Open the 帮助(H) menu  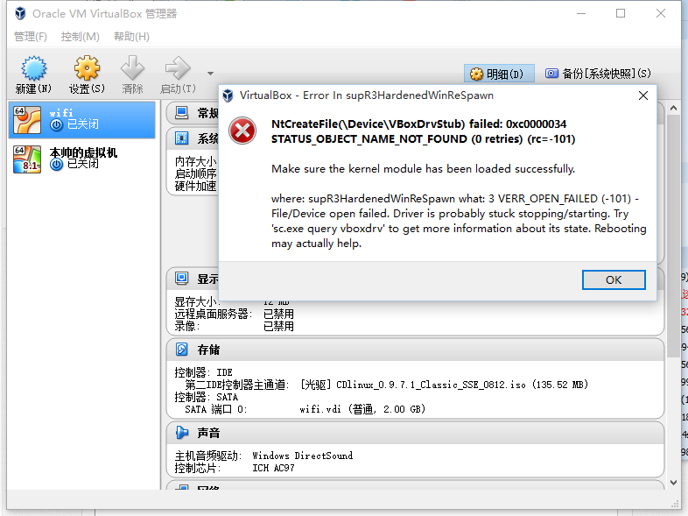click(131, 37)
